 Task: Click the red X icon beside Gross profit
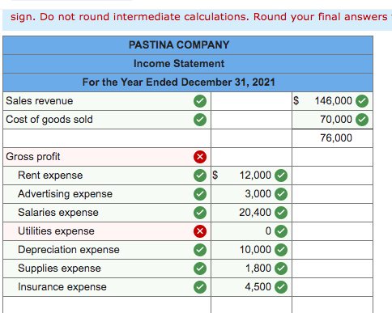200,157
